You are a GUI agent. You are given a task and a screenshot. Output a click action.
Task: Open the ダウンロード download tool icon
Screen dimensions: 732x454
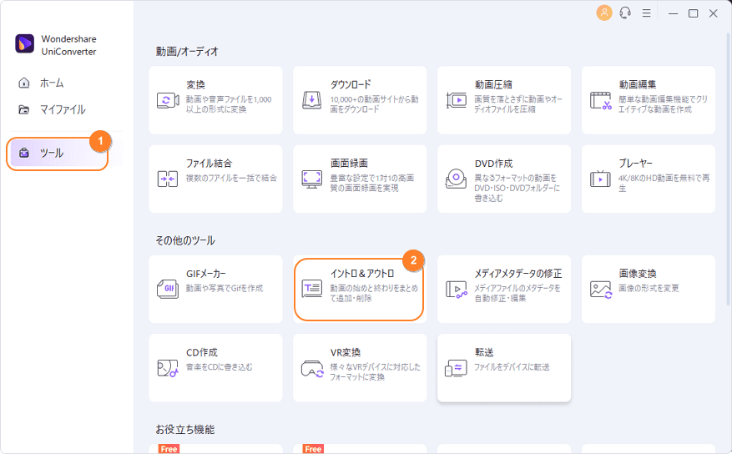click(312, 100)
